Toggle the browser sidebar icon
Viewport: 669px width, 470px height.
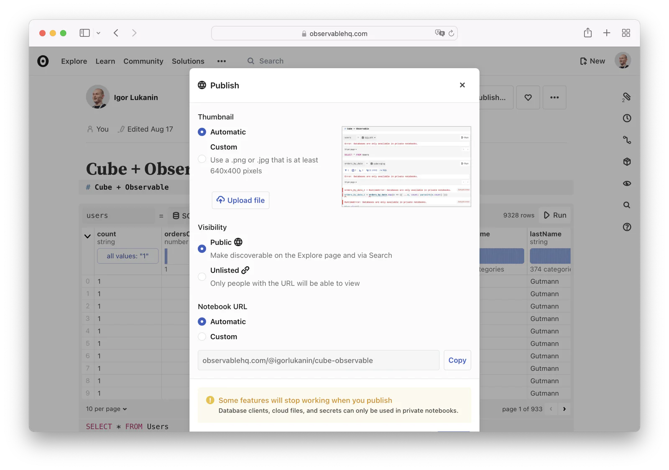pyautogui.click(x=85, y=33)
